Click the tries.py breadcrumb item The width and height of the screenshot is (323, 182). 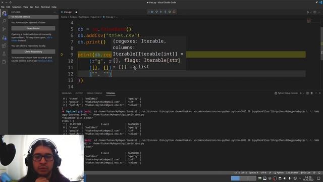(108, 17)
